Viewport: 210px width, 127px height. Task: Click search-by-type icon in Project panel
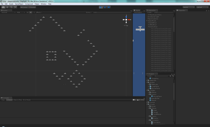pos(170,76)
